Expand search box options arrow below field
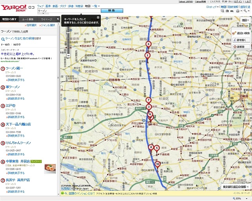Screen dimensions: 252x201 click(43, 14)
